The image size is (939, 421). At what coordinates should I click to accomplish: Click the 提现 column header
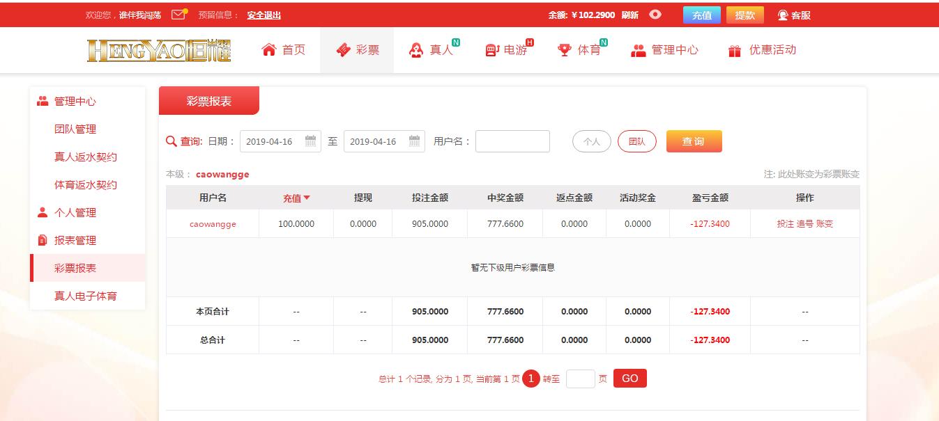[363, 198]
